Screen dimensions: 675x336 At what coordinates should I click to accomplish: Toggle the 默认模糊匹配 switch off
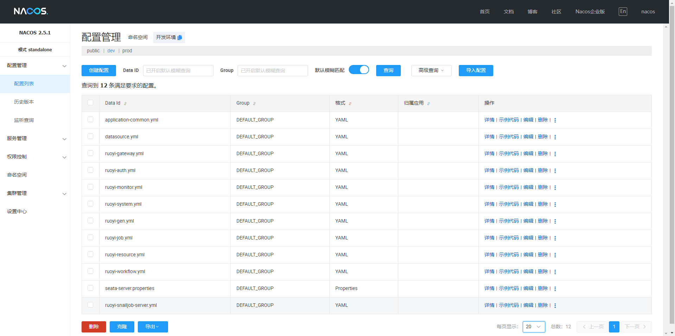point(359,70)
